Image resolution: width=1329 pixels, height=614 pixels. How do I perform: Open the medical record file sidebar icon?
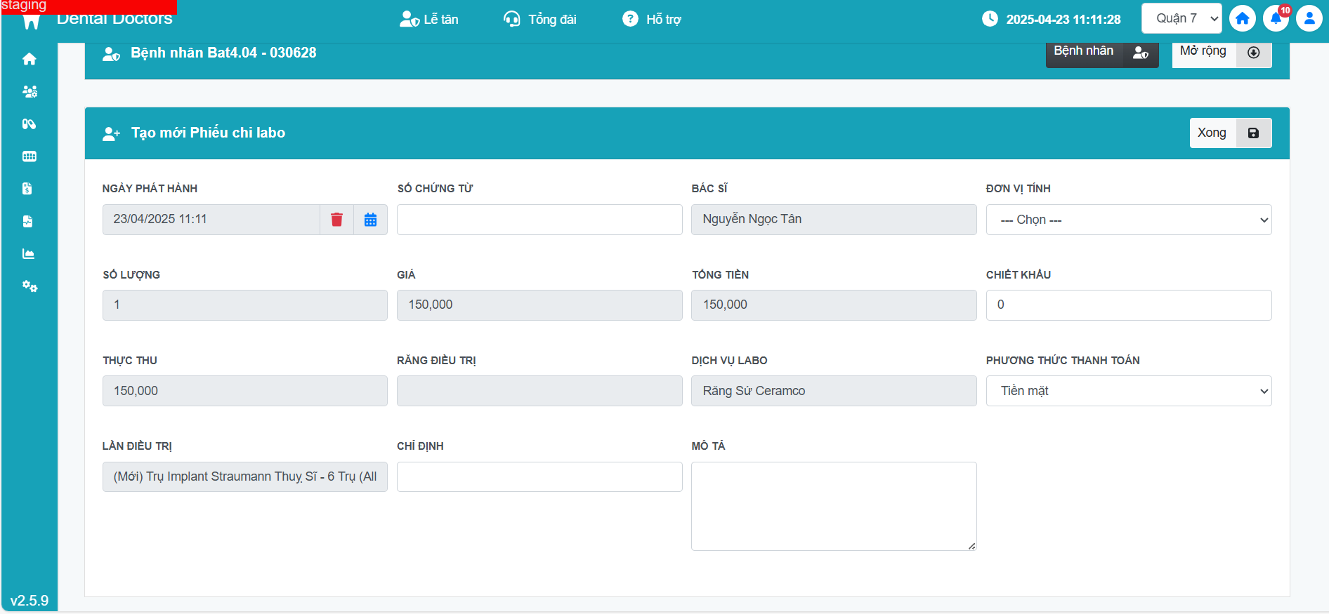pyautogui.click(x=28, y=222)
